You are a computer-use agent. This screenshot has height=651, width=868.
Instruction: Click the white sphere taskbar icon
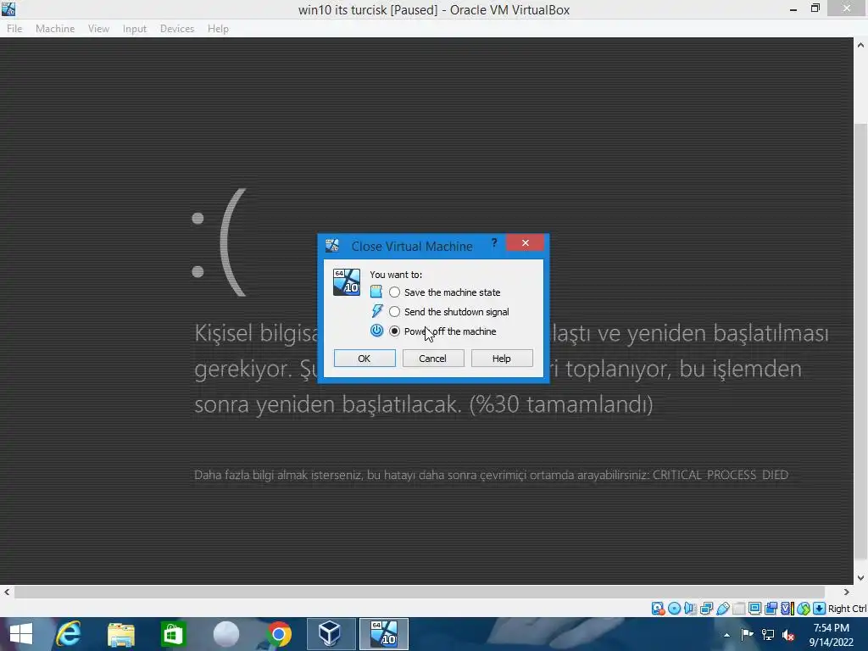(225, 634)
